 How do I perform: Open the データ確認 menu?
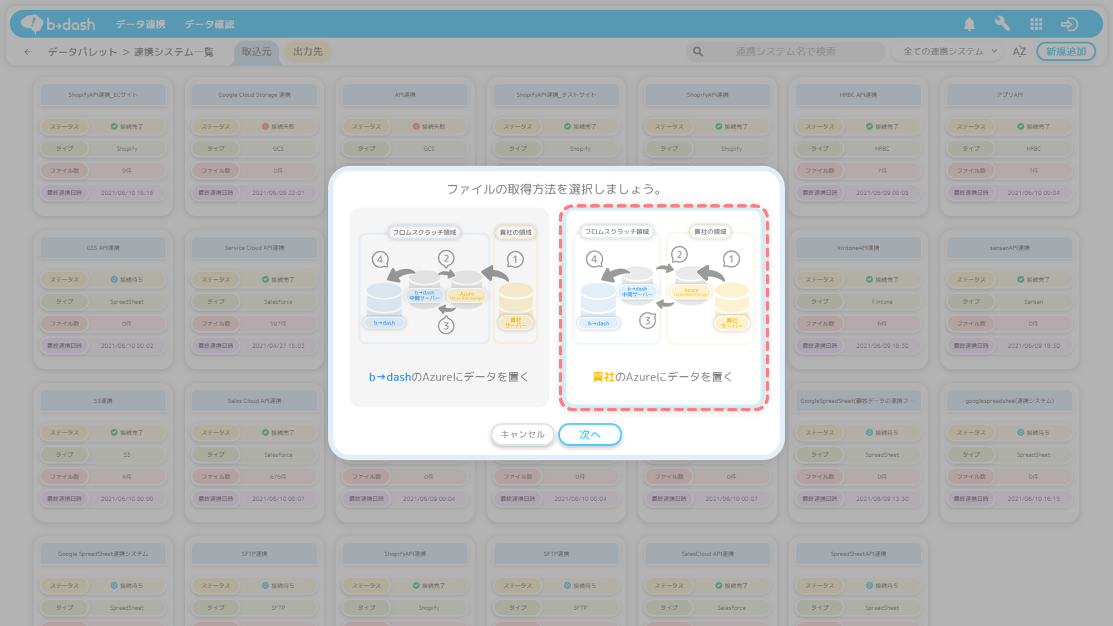click(x=209, y=24)
